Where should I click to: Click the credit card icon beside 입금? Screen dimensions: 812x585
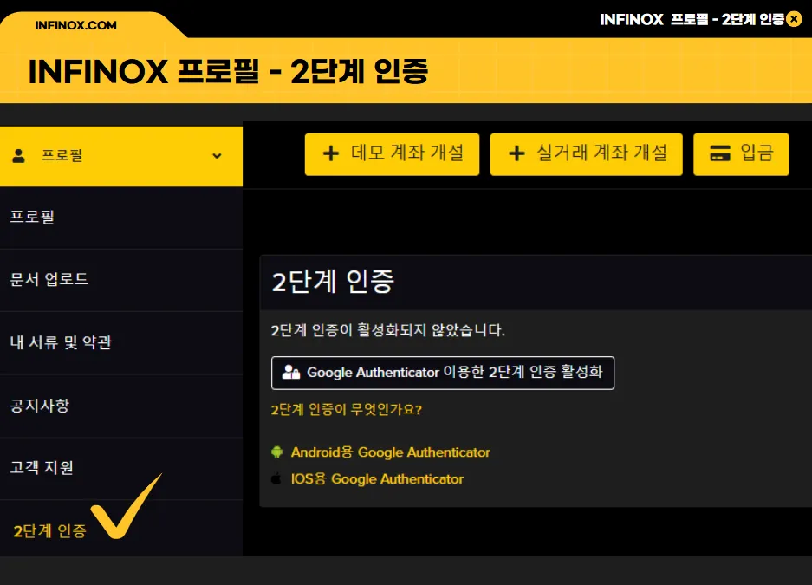pyautogui.click(x=720, y=153)
